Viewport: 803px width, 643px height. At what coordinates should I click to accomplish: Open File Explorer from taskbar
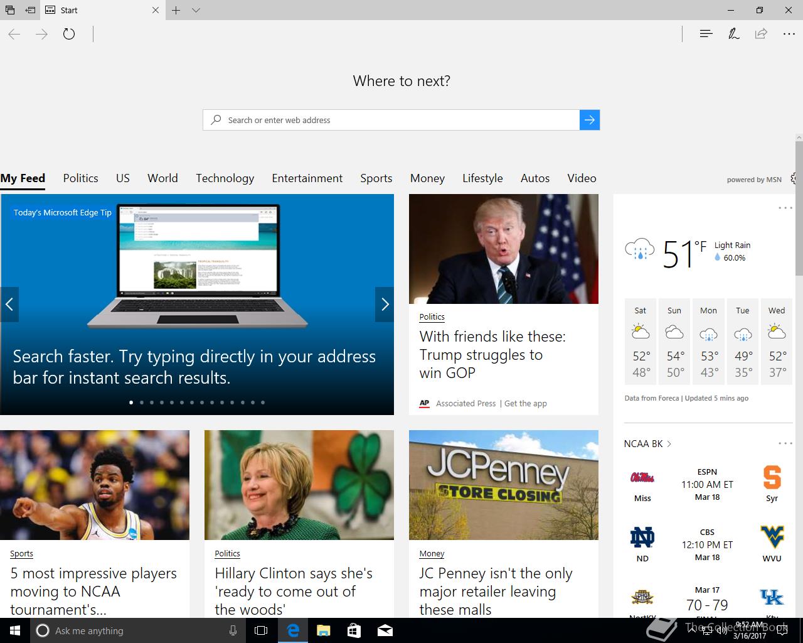[x=323, y=630]
